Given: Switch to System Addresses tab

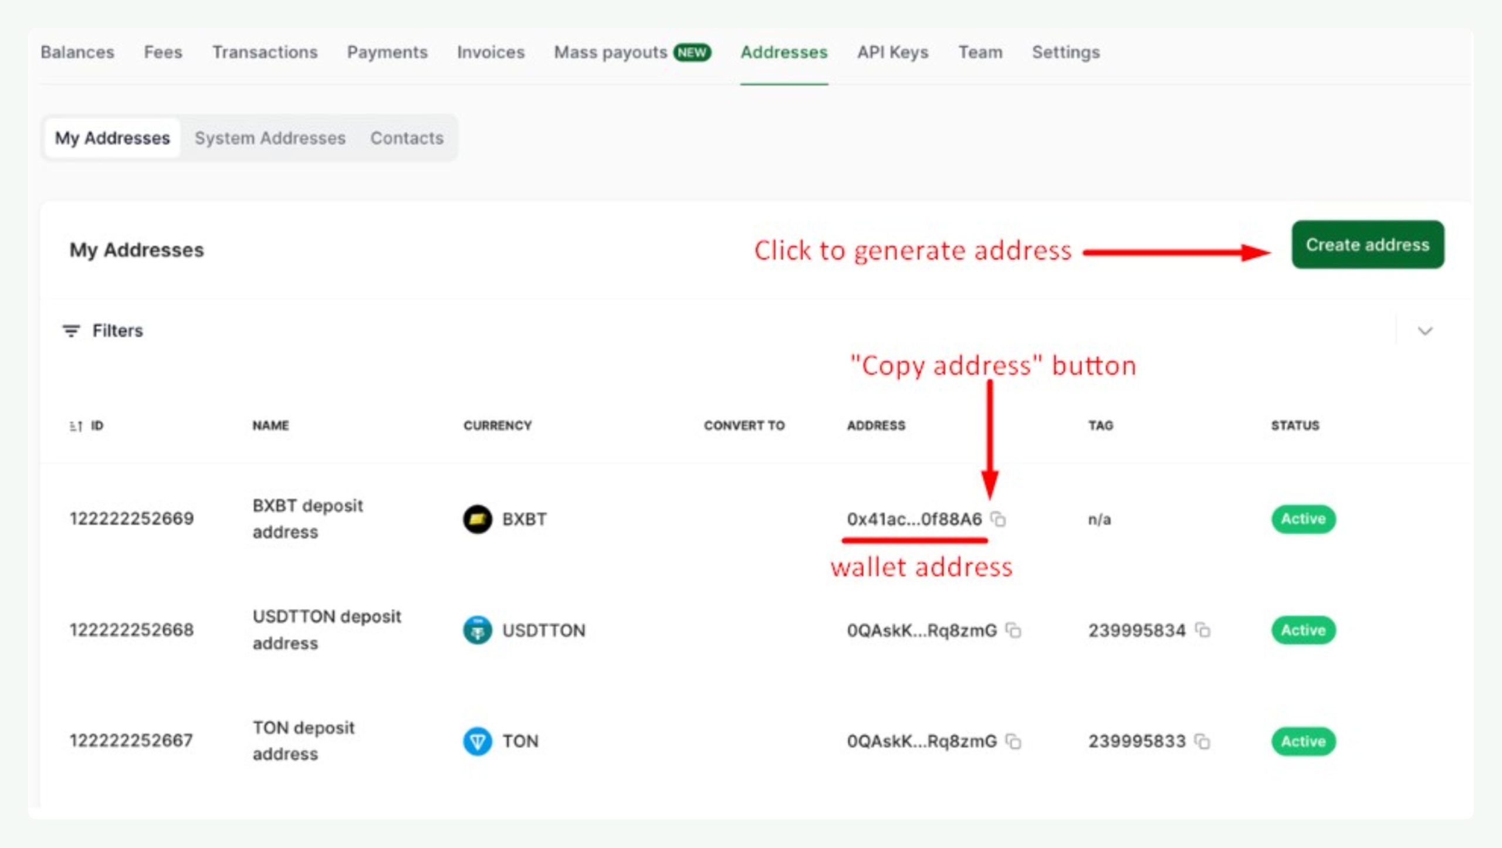Looking at the screenshot, I should [270, 138].
